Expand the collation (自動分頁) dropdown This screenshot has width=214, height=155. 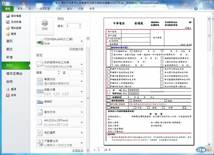[x=82, y=92]
